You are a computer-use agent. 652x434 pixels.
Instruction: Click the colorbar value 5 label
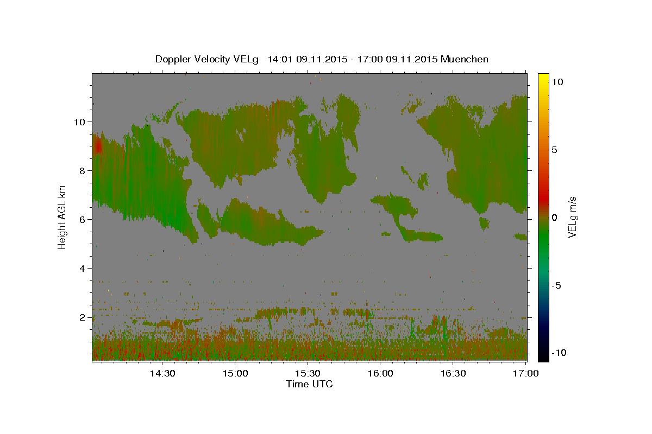(554, 150)
